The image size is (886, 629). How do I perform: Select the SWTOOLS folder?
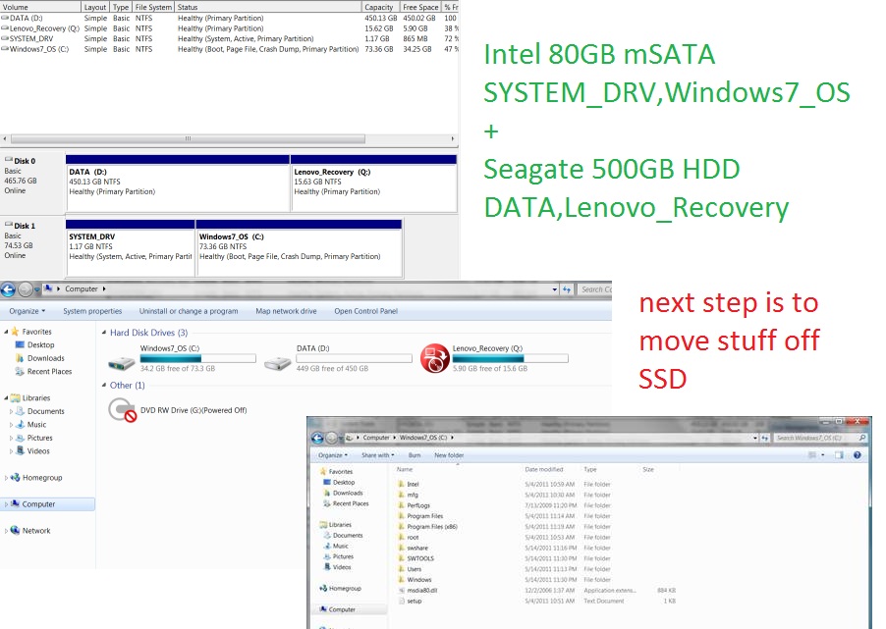(x=415, y=558)
